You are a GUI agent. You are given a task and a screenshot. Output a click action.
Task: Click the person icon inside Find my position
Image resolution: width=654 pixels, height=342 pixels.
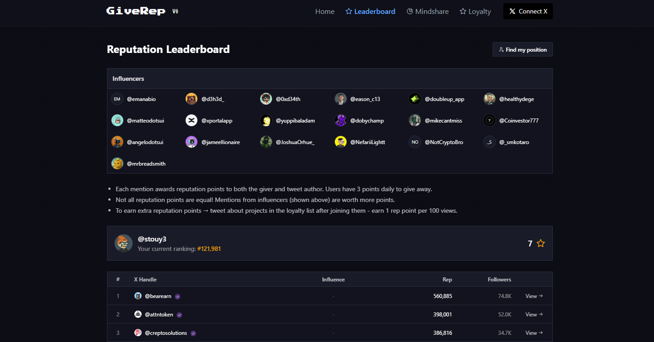pyautogui.click(x=501, y=49)
